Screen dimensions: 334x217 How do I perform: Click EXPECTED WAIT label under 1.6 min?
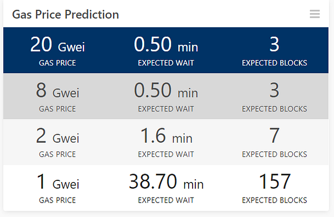click(166, 154)
